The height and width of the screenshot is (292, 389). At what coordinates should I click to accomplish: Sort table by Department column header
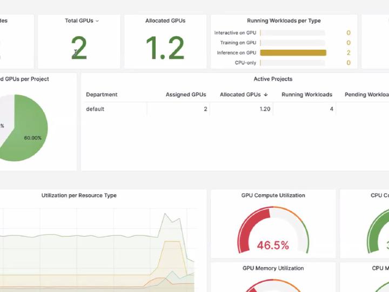point(102,95)
